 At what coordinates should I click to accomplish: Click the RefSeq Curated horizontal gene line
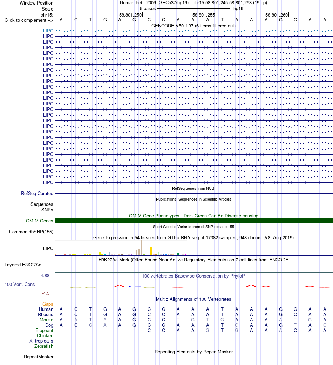tap(194, 194)
